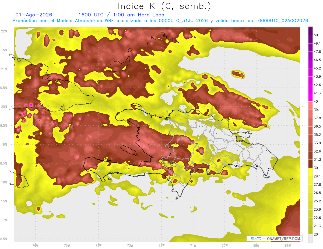The height and width of the screenshot is (249, 323).
Task: Click the '40' colorbar value
Action: pyautogui.click(x=316, y=101)
